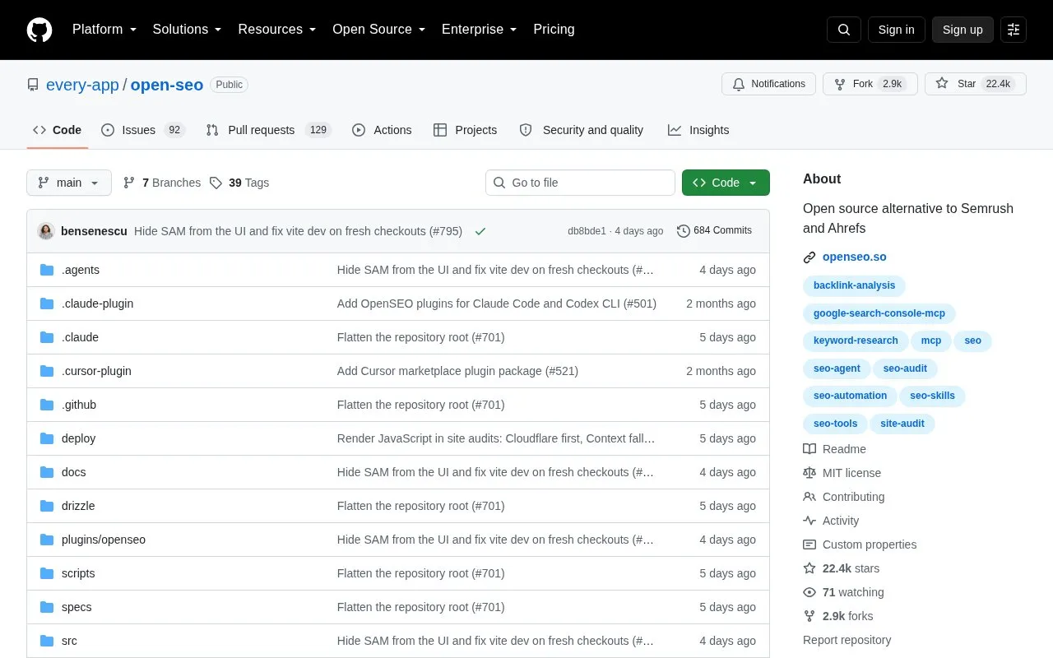Open the appearance settings icon beside Sign up
The width and height of the screenshot is (1053, 658).
(x=1014, y=30)
